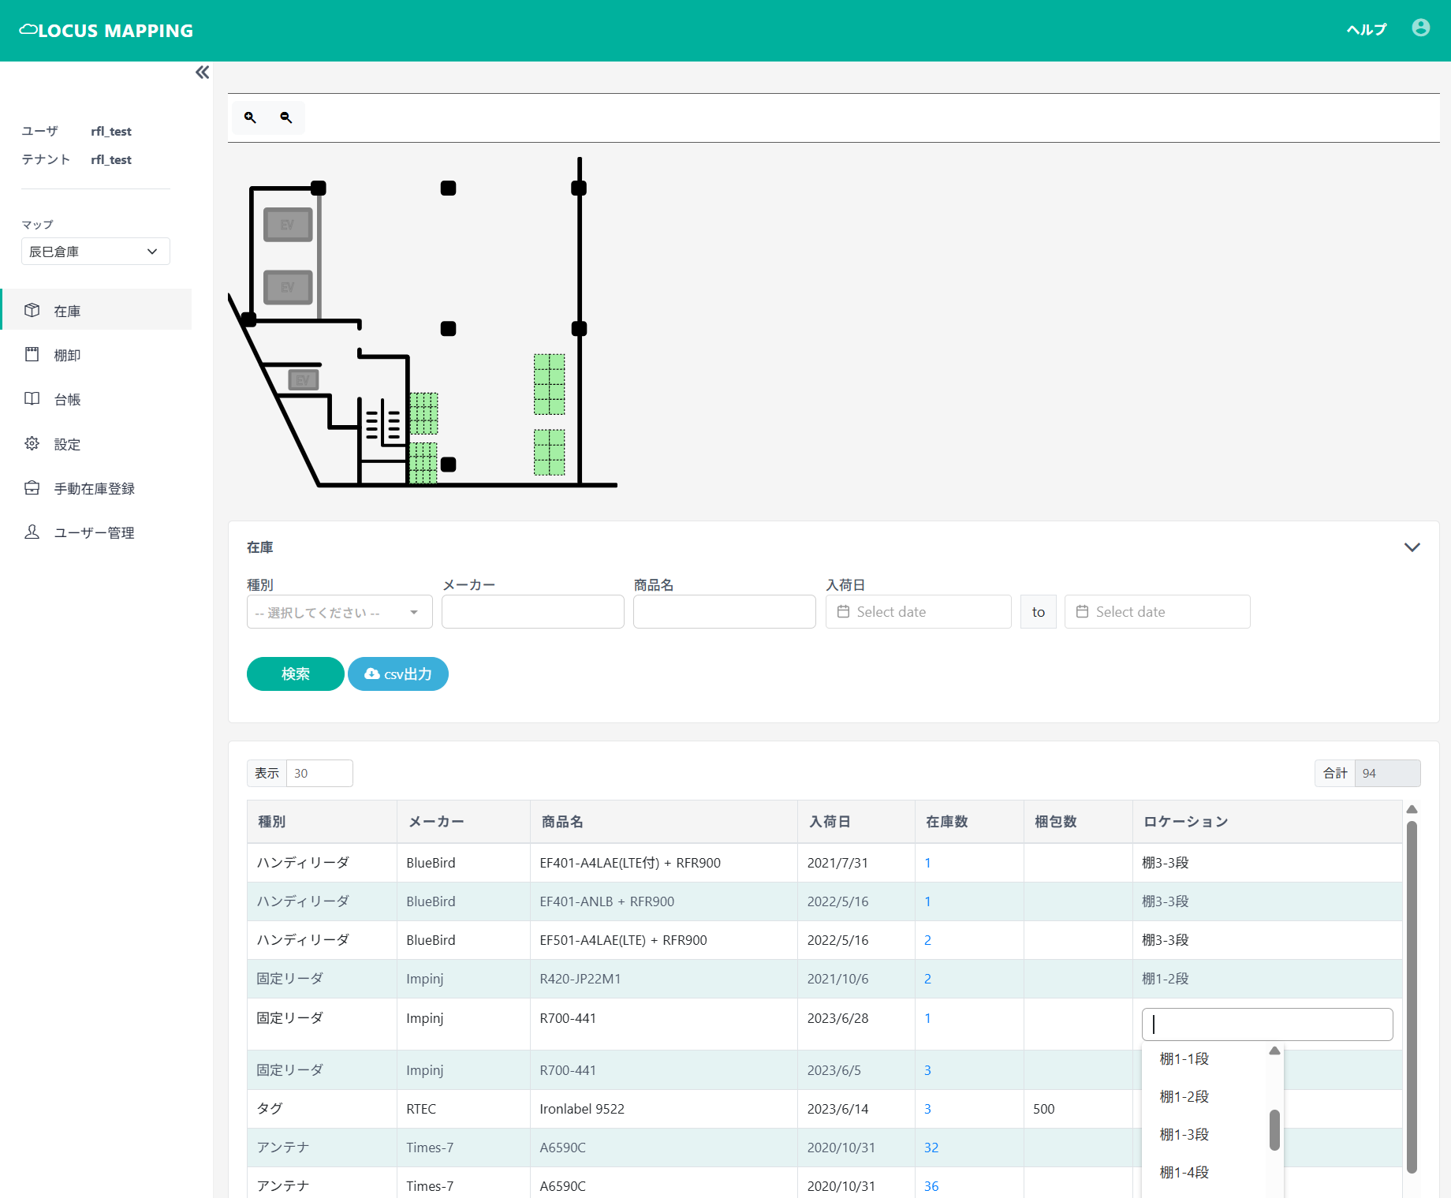The width and height of the screenshot is (1451, 1198).
Task: Click the briefcase icon beside 手動在庫登録
Action: pyautogui.click(x=32, y=487)
